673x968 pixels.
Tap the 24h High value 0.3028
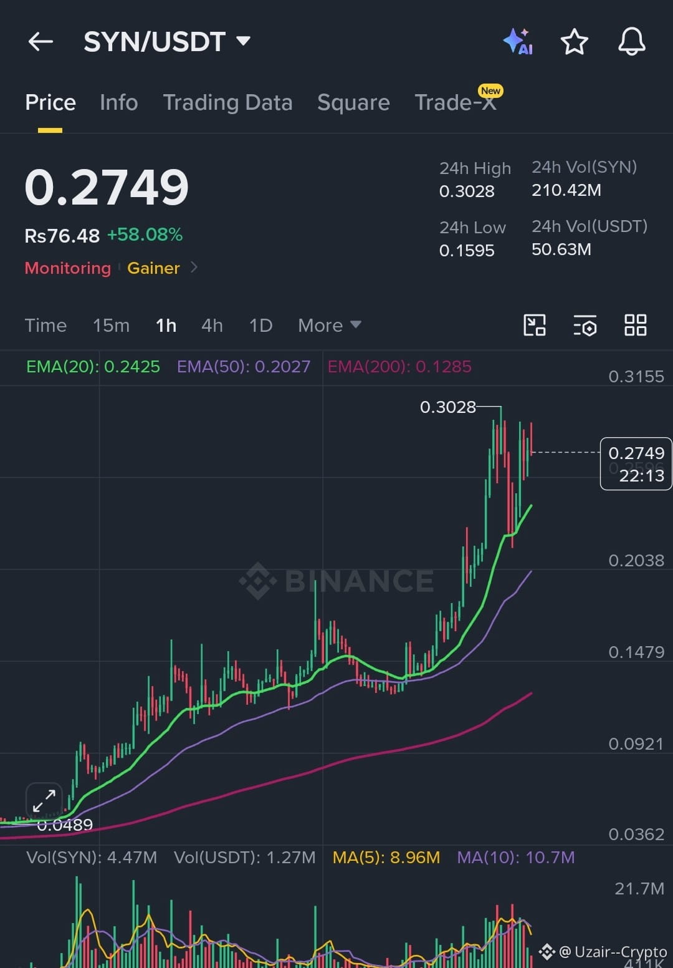point(467,191)
